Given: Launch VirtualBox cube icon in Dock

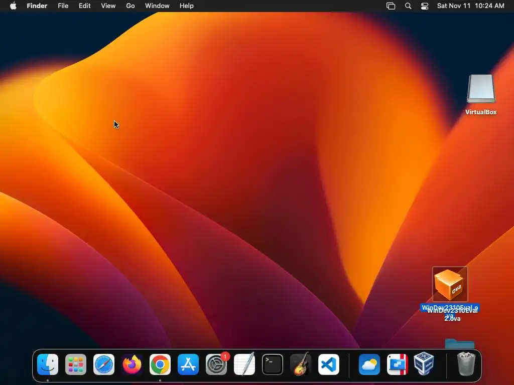Looking at the screenshot, I should 424,364.
